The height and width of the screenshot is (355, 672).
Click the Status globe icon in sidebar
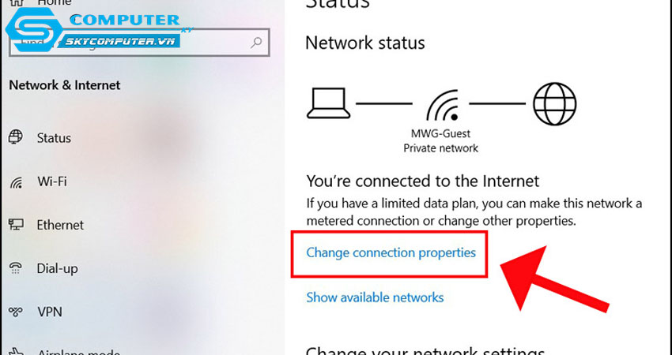(16, 137)
